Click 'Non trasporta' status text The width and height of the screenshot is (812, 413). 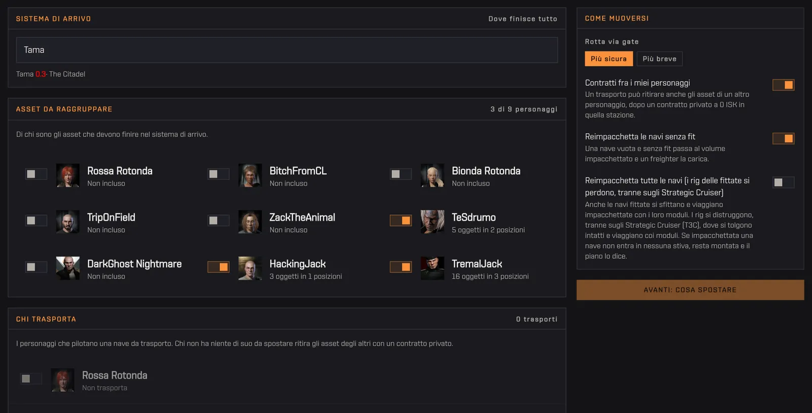coord(105,388)
